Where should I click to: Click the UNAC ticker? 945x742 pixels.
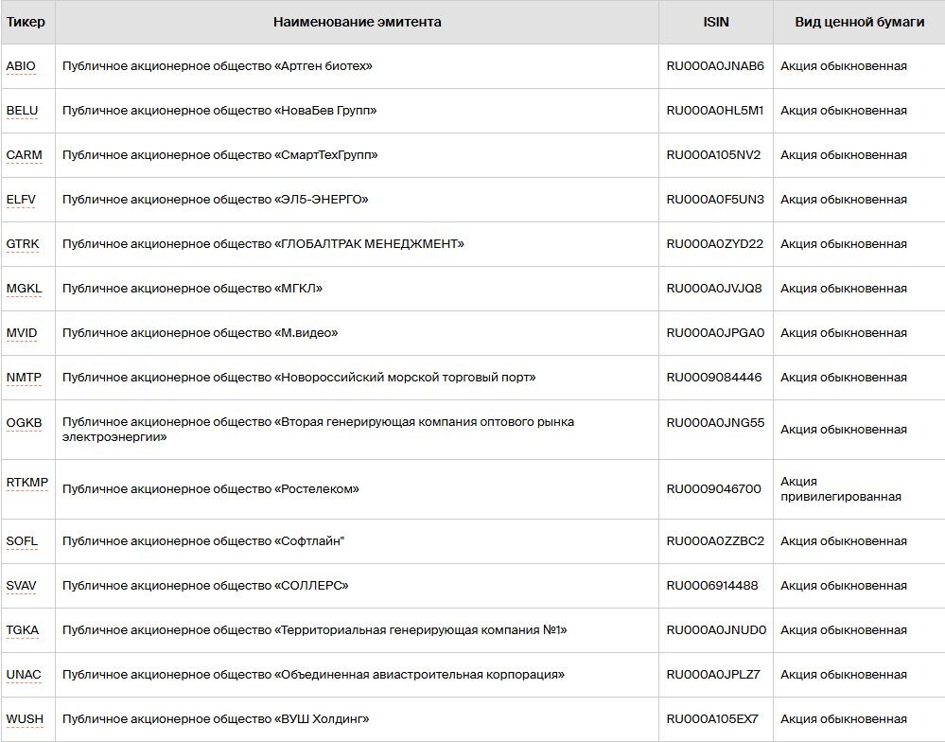pyautogui.click(x=24, y=675)
